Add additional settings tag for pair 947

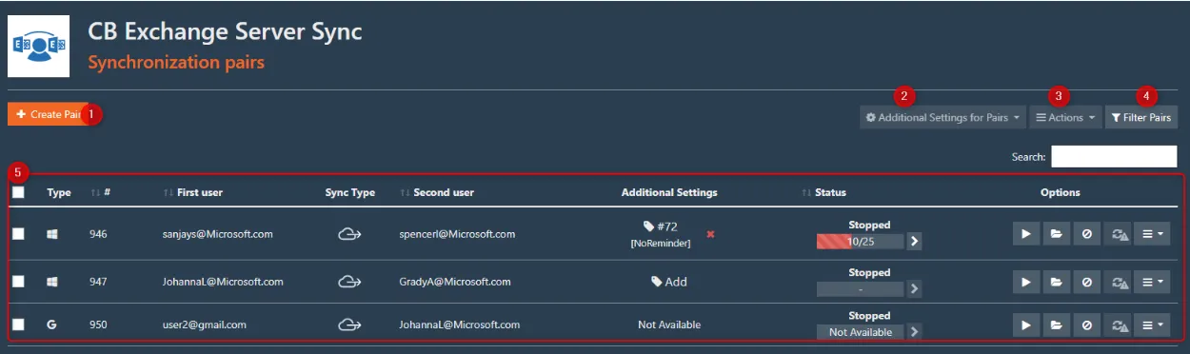coord(669,282)
